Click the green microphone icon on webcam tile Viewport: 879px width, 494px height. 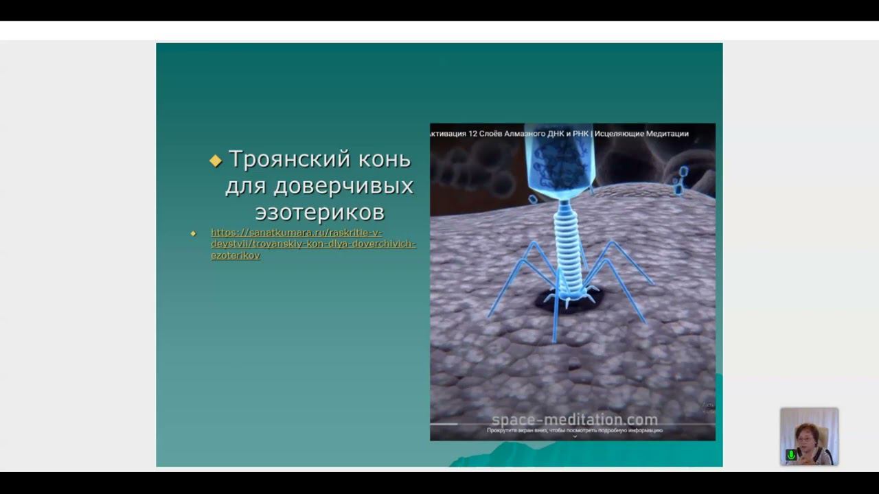tap(790, 455)
